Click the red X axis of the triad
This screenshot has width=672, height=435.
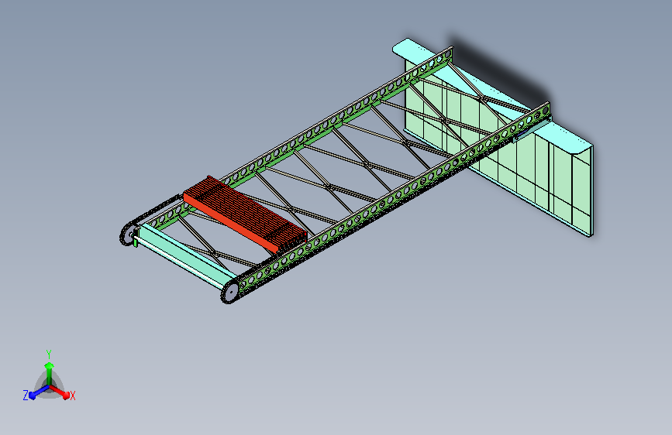coord(60,392)
